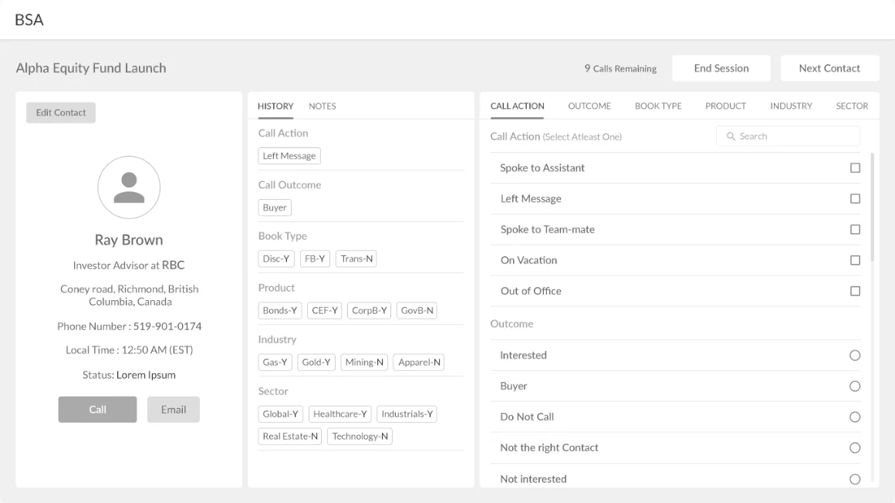Viewport: 895px width, 503px height.
Task: Open the Notes tab
Action: pyautogui.click(x=323, y=106)
